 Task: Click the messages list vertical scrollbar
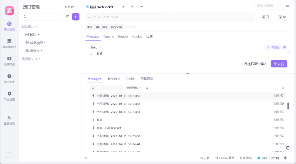point(288,106)
